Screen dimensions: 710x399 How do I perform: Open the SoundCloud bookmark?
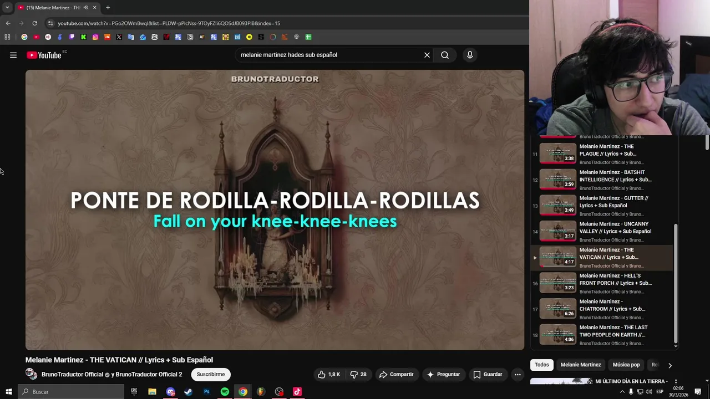point(107,37)
